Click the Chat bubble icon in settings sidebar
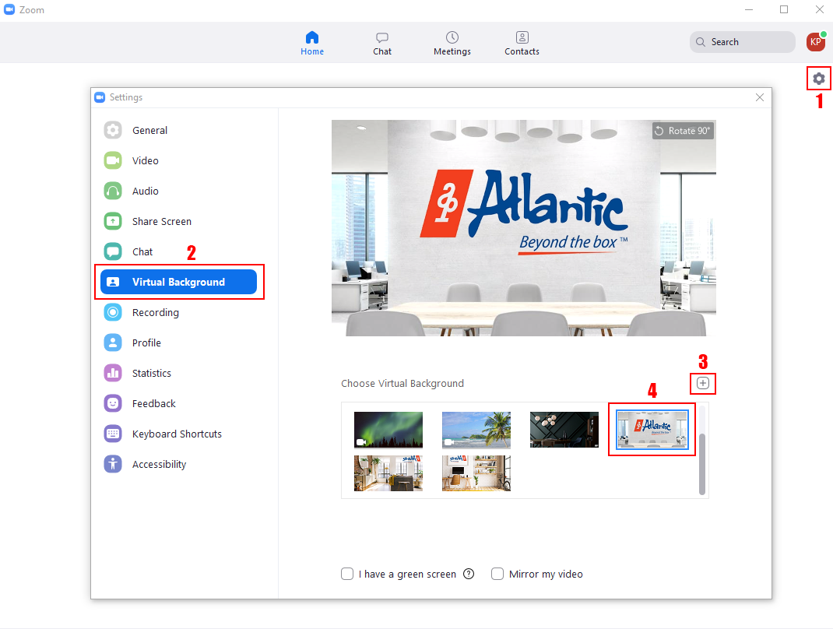Screen dimensions: 833x629 pos(113,251)
